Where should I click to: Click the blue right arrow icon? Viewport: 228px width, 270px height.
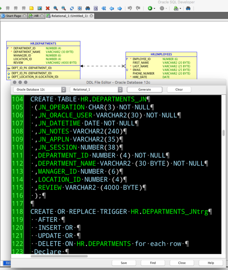point(120,8)
